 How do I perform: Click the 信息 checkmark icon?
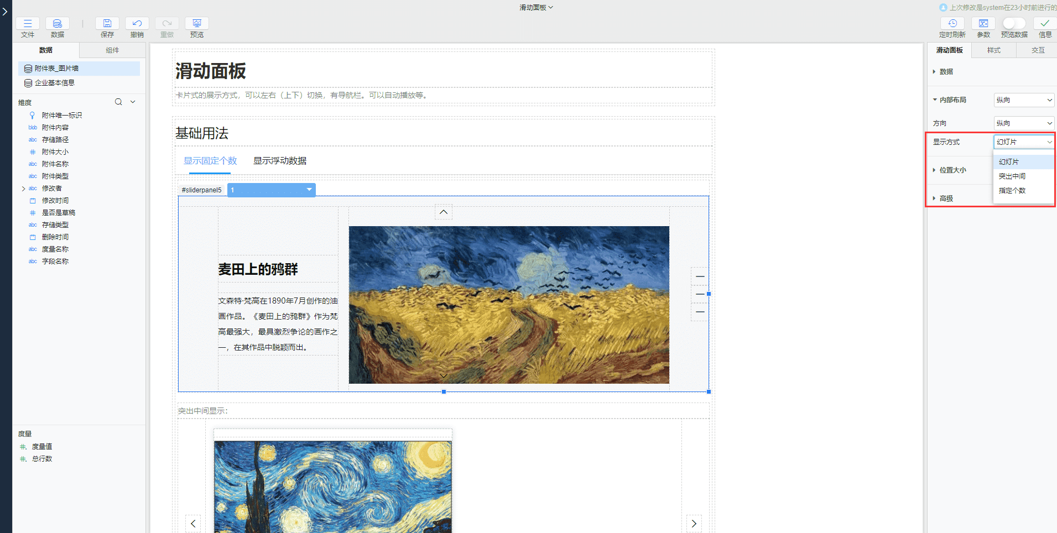tap(1044, 23)
